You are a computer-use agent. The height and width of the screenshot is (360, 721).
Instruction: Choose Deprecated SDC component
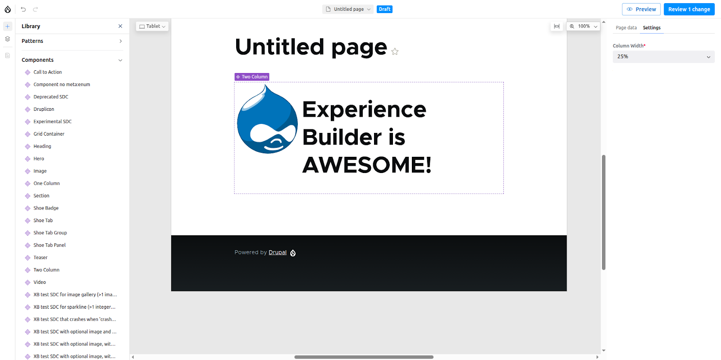click(x=51, y=97)
